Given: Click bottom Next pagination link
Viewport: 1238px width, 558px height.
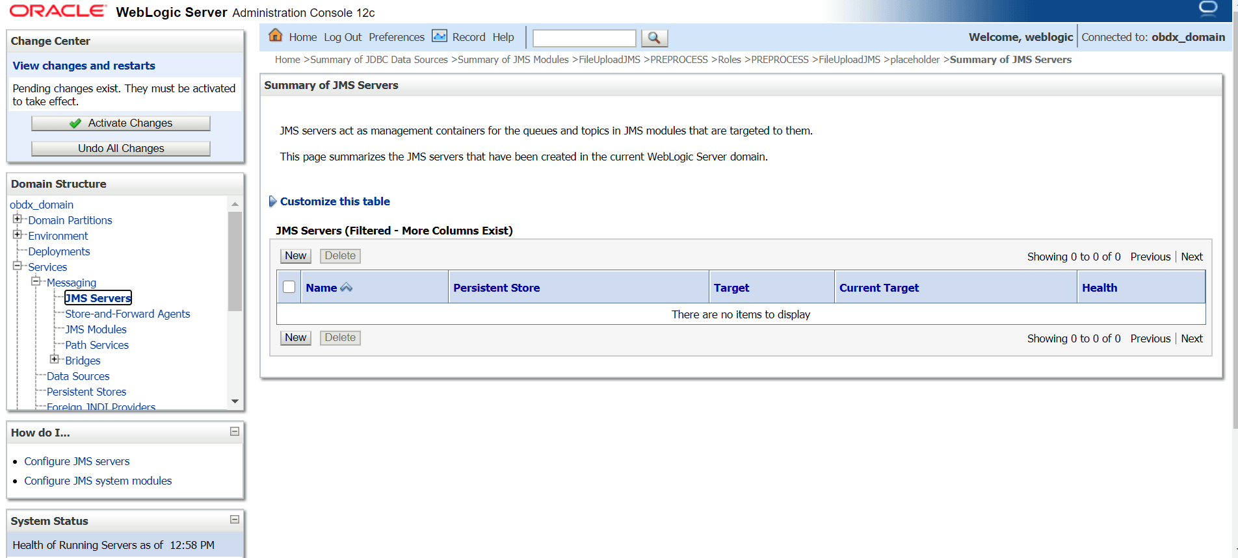Looking at the screenshot, I should tap(1192, 338).
